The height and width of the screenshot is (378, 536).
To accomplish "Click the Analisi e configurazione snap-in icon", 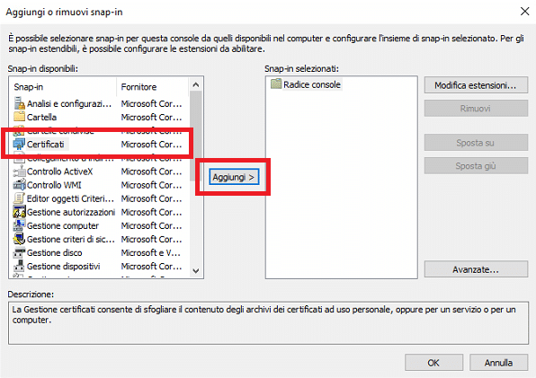I will coord(19,103).
